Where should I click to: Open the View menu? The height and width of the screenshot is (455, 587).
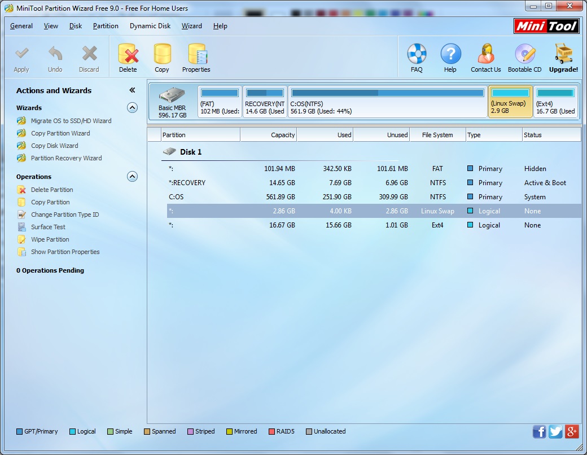point(51,26)
